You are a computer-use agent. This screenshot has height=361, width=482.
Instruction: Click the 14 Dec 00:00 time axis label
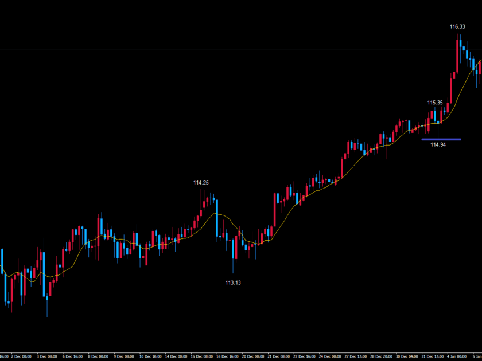pyautogui.click(x=177, y=356)
